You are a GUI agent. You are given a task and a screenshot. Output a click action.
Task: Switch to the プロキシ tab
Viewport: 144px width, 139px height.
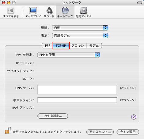pyautogui.click(x=78, y=45)
